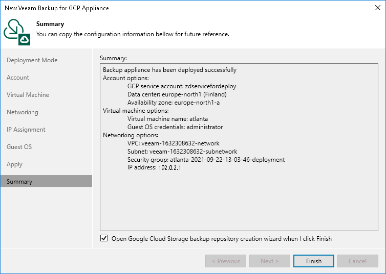Click the disabled Cancel button

click(357, 261)
